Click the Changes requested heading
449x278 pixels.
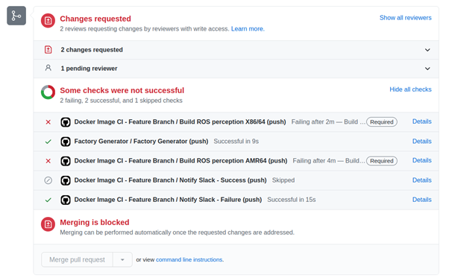click(95, 19)
